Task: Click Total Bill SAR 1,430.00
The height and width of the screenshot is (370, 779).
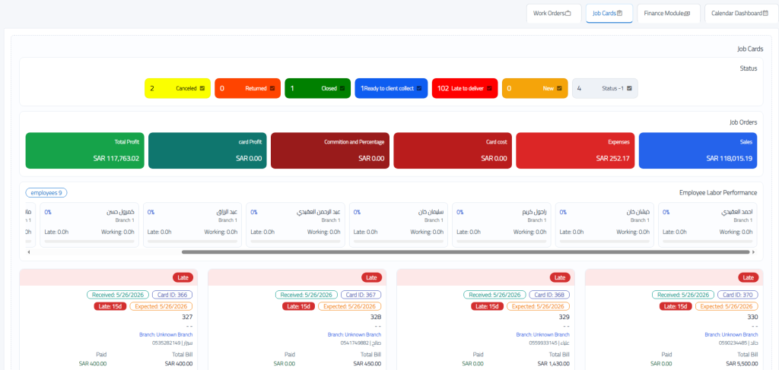Action: pos(554,364)
